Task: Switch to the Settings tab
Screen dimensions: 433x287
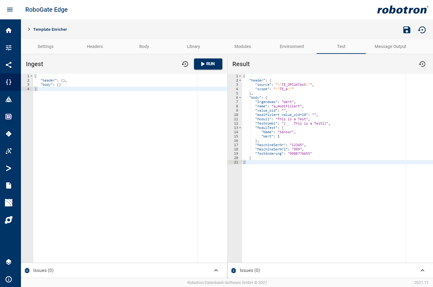Action: tap(46, 46)
